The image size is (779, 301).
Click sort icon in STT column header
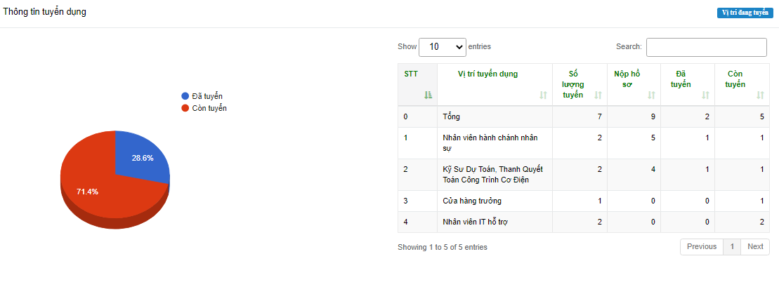[x=428, y=95]
